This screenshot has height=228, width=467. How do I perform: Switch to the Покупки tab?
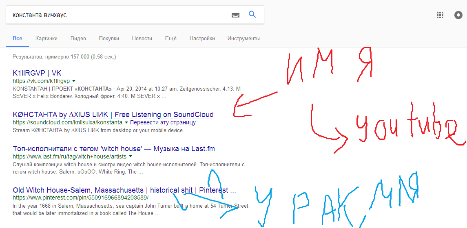click(109, 38)
